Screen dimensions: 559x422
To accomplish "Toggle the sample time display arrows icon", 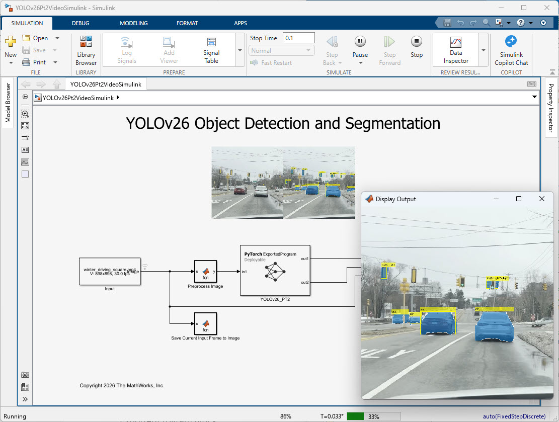I will [25, 138].
